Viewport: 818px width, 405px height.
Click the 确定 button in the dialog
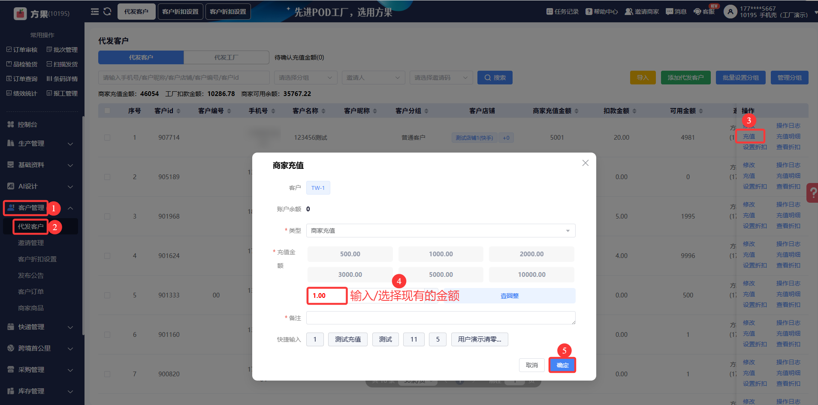562,365
